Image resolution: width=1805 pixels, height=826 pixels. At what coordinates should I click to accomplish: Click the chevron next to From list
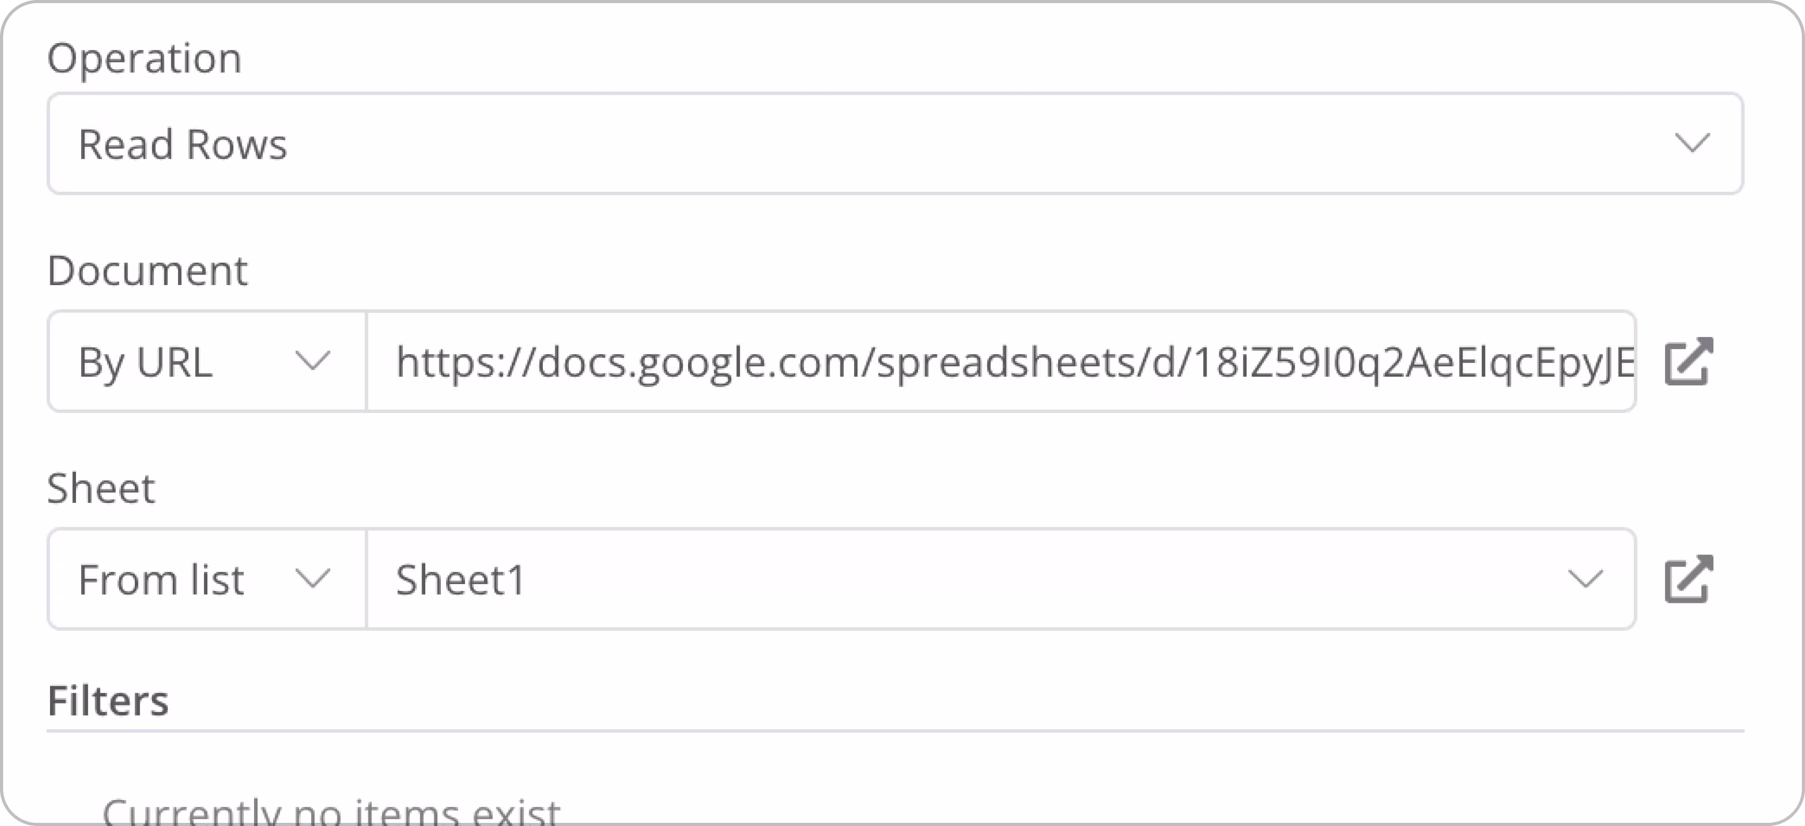[x=312, y=579]
